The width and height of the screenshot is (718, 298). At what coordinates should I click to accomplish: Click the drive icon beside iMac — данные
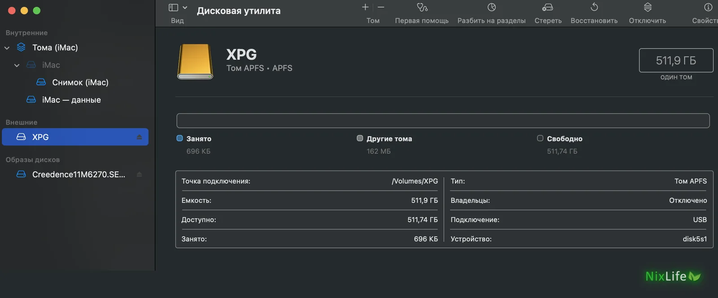31,100
